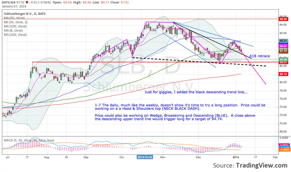
Task: Click the Source: TradingView.com credit
Action: pyautogui.click(x=250, y=165)
